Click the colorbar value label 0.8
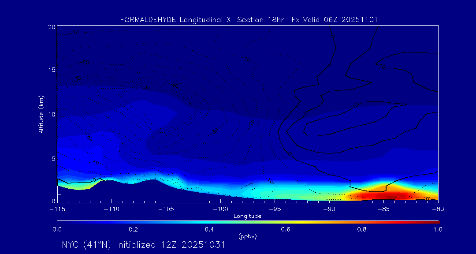 (x=362, y=229)
